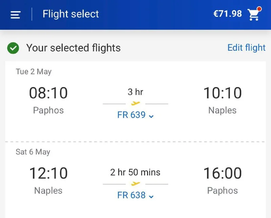Click the €71.98 basket total
Screen dimensions: 271x218
(x=227, y=14)
